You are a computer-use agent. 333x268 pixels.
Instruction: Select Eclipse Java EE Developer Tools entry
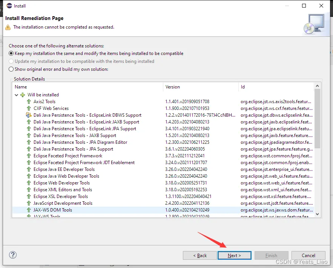[x=64, y=169]
